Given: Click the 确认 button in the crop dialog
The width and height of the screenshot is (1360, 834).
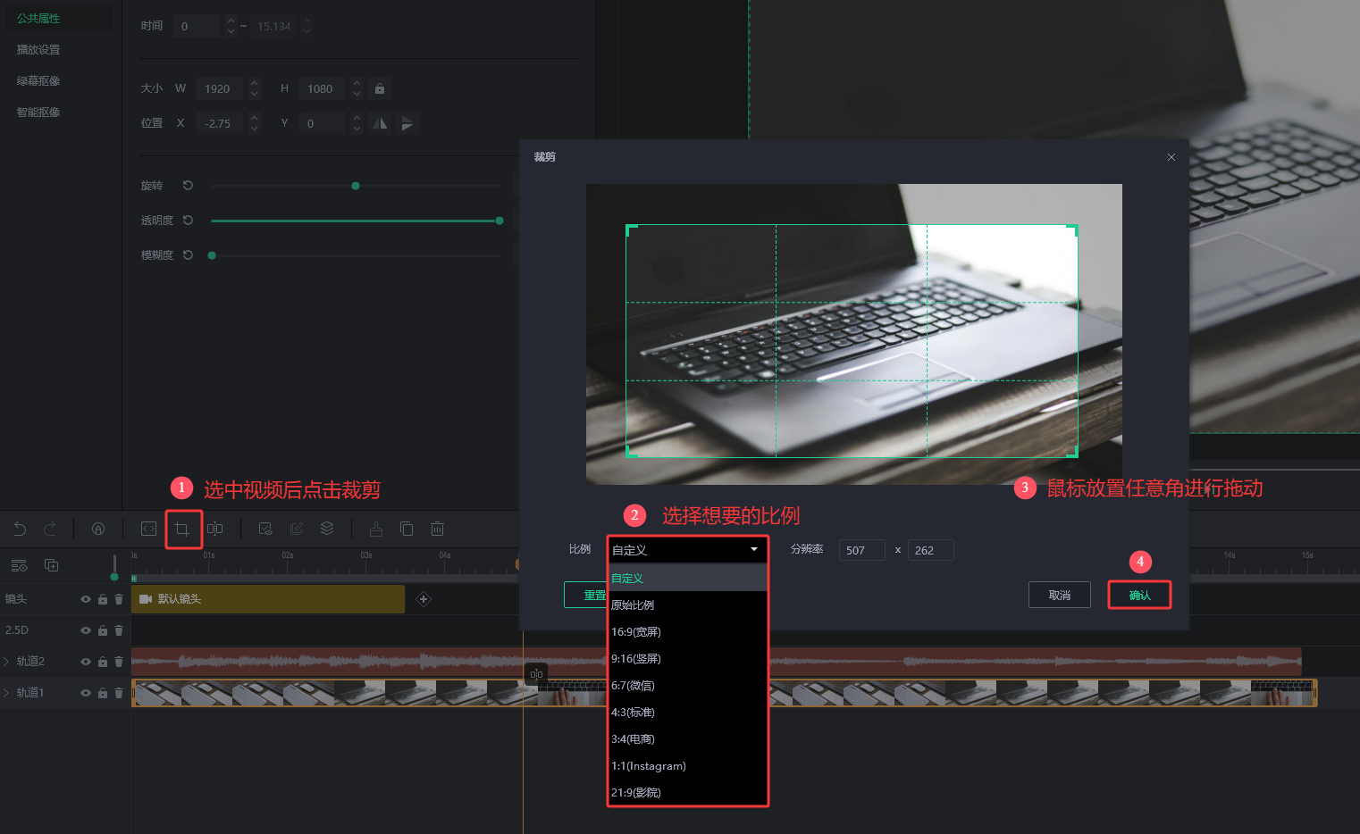Looking at the screenshot, I should coord(1139,595).
